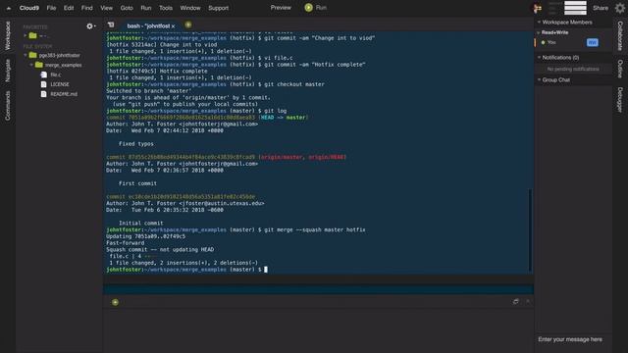Open the Cloud9 menu
Image resolution: width=628 pixels, height=353 pixels.
[28, 8]
